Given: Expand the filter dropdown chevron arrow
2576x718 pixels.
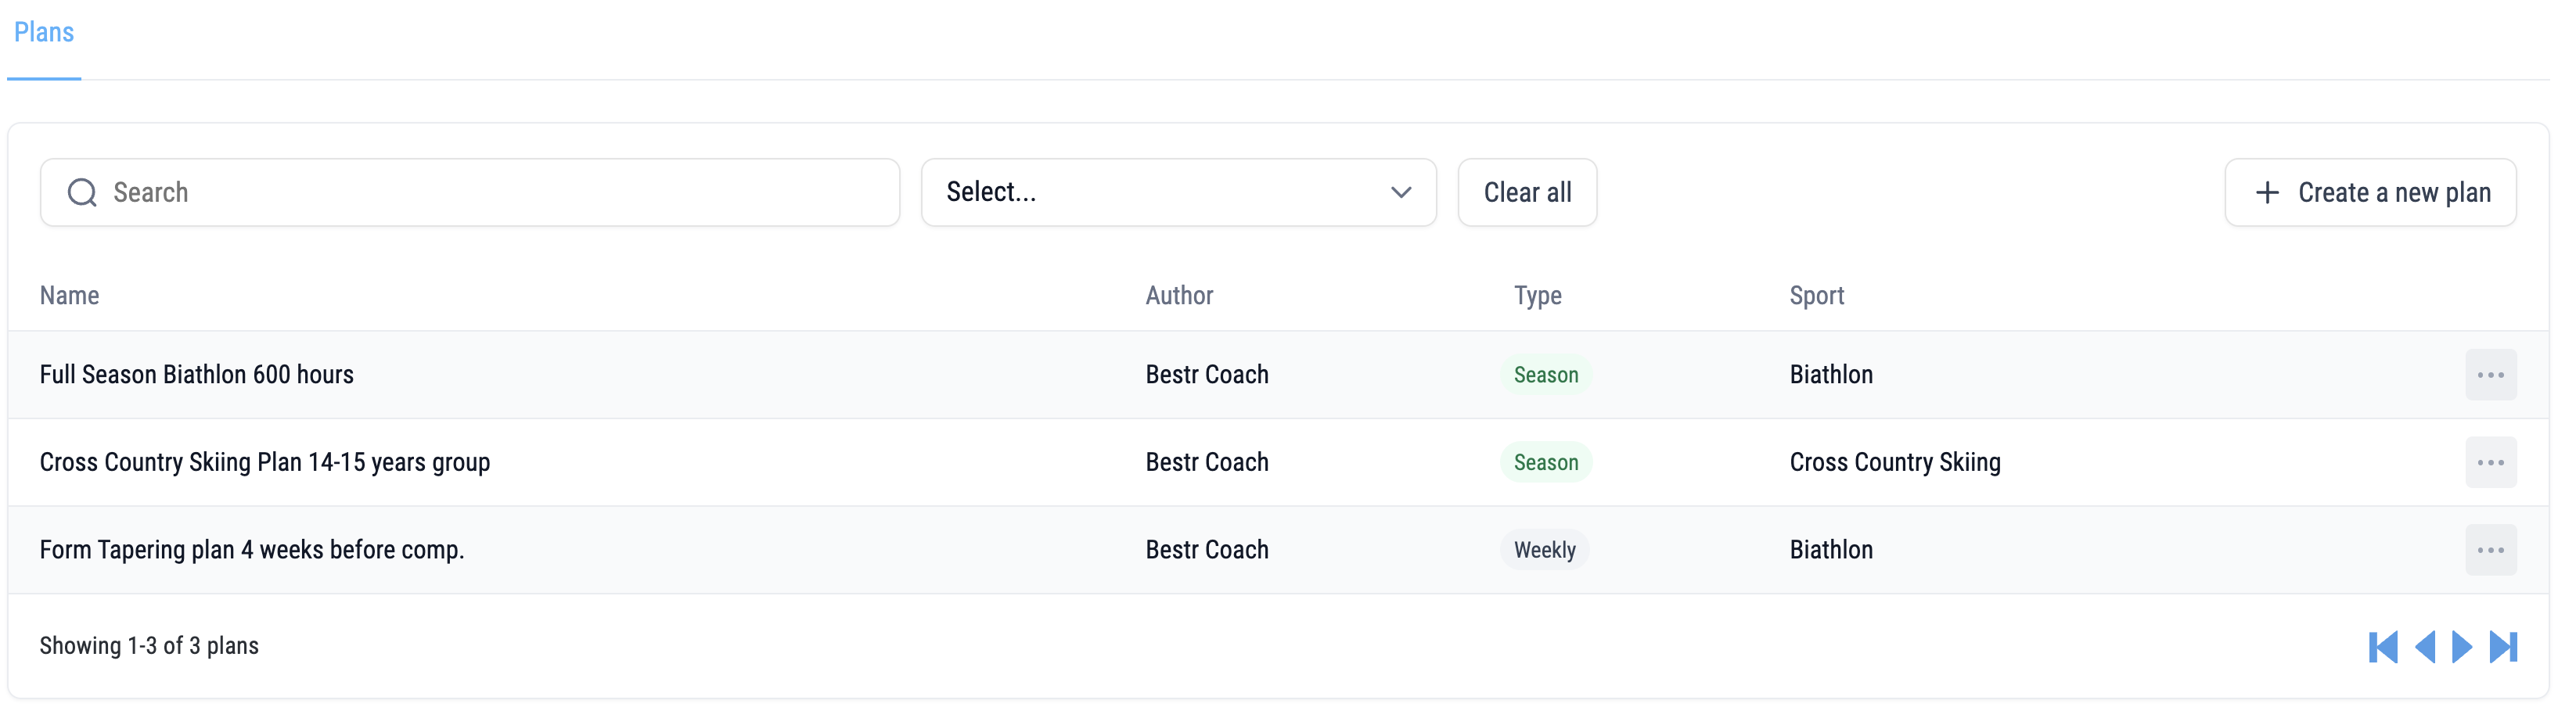Looking at the screenshot, I should point(1401,192).
